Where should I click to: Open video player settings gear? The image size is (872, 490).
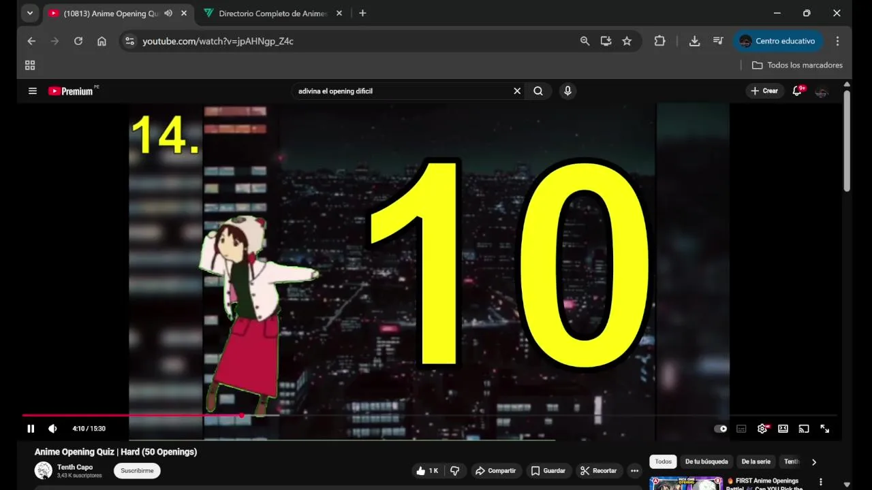click(x=762, y=429)
